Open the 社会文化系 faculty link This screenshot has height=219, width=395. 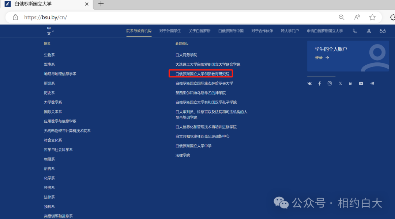53,140
